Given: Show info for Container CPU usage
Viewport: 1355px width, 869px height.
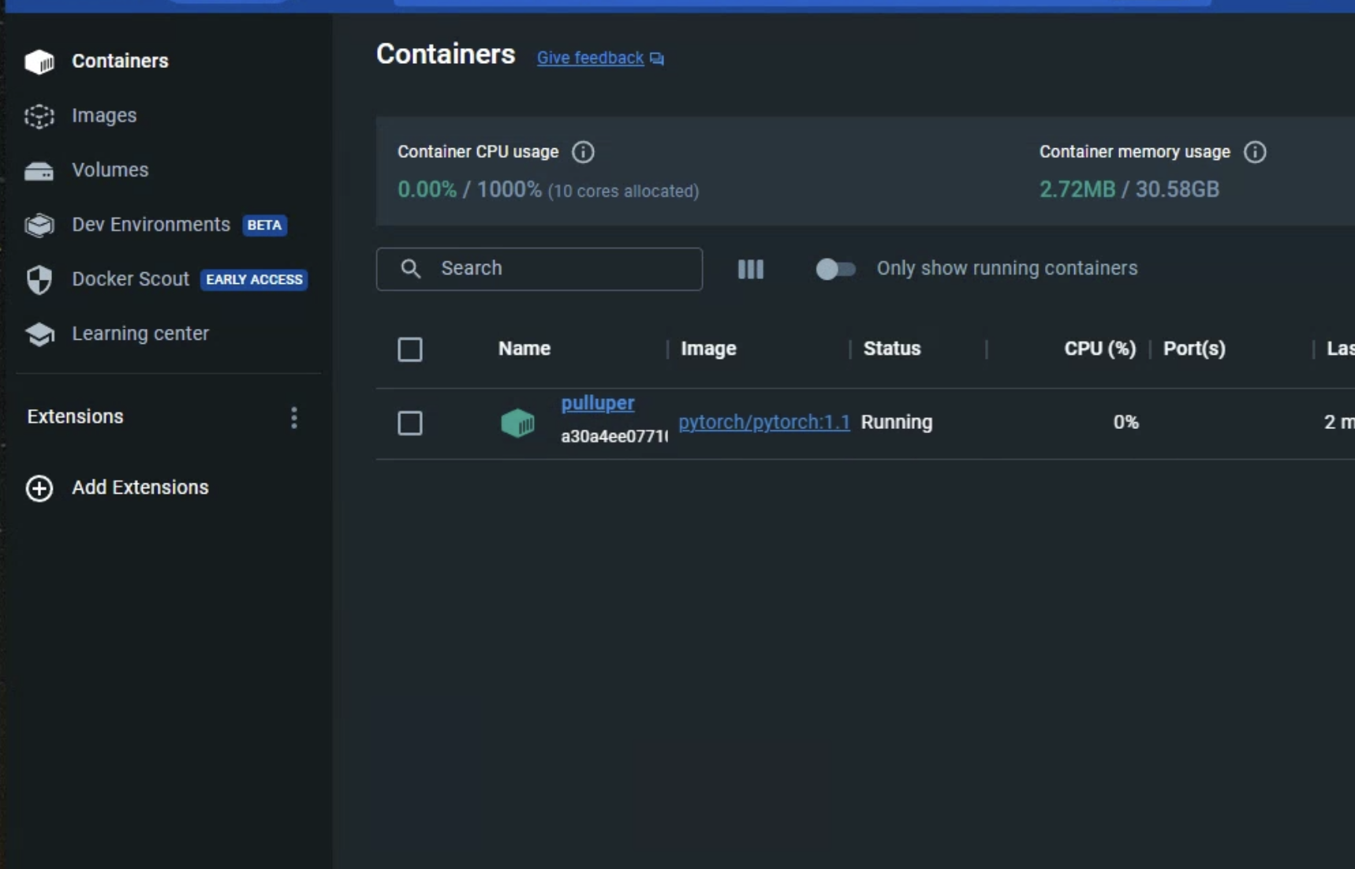Looking at the screenshot, I should pyautogui.click(x=583, y=151).
